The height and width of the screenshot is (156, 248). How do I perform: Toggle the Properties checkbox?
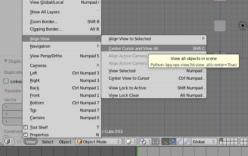pyautogui.click(x=25, y=134)
